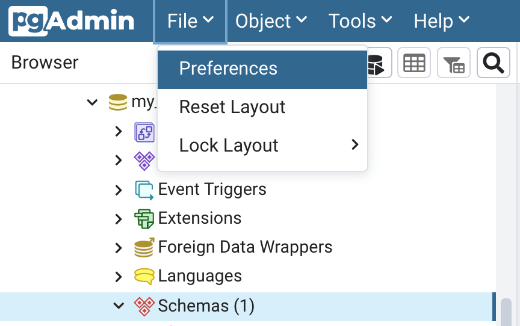Screen dimensions: 520x326
Task: Click the pgAdmin logo
Action: tap(71, 21)
